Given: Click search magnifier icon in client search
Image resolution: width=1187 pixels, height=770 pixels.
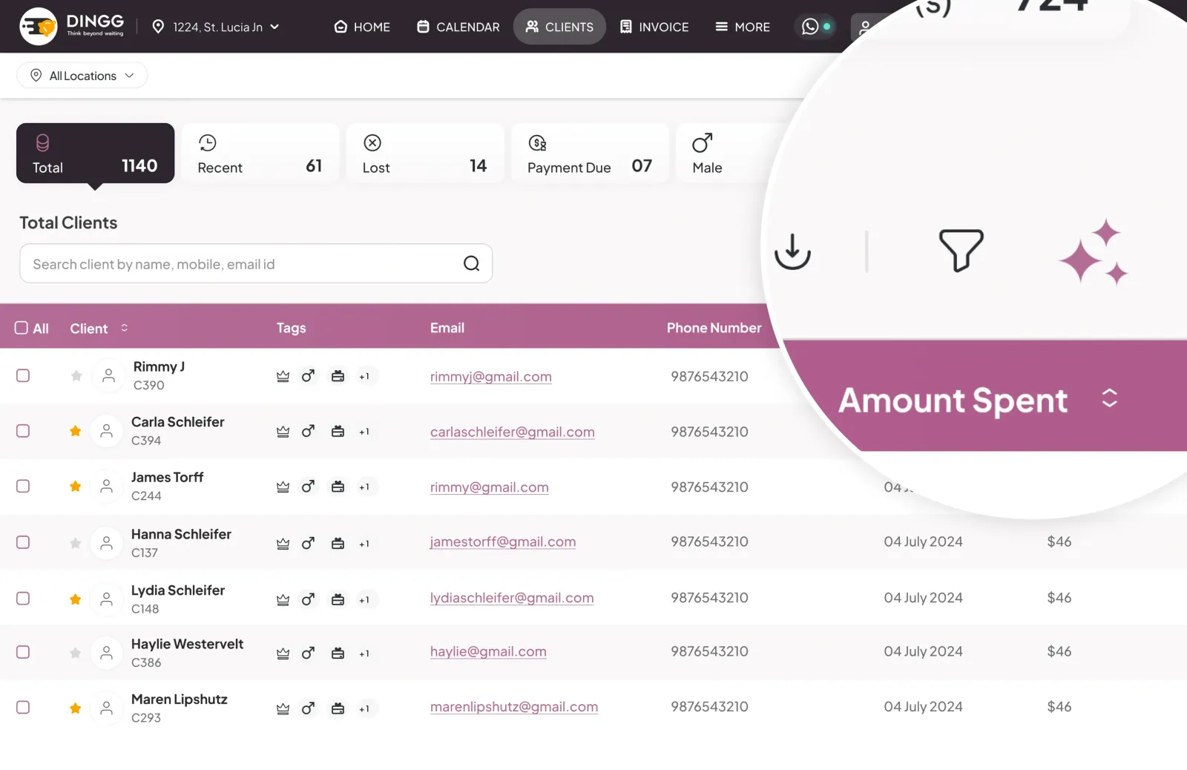Looking at the screenshot, I should (471, 263).
